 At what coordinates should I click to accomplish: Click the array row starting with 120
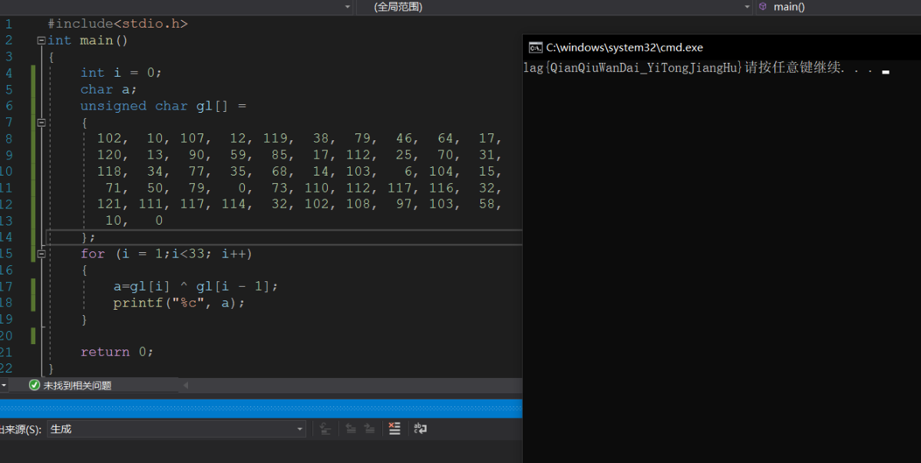(299, 155)
